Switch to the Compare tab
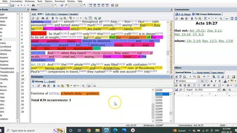This screenshot has width=237, height=133. point(63,14)
